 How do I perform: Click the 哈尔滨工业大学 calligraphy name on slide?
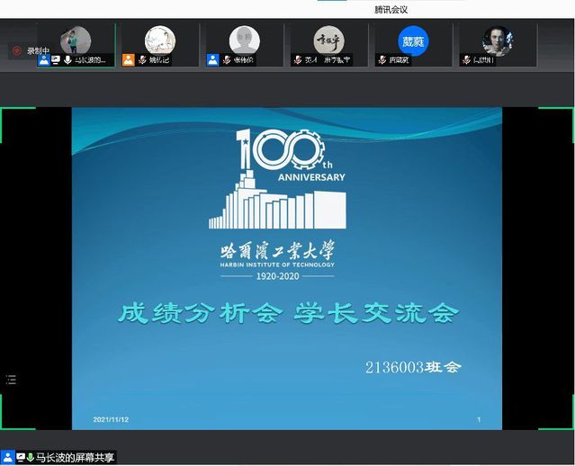(x=277, y=250)
